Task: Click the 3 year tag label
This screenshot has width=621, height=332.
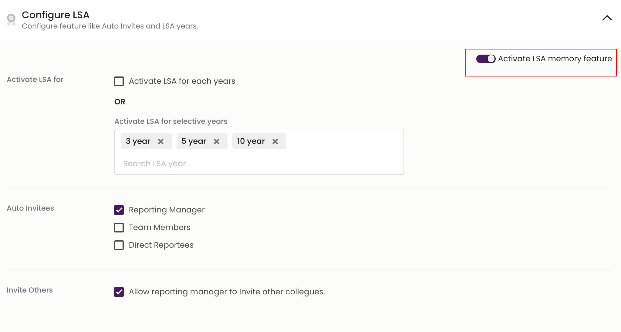Action: pos(138,141)
